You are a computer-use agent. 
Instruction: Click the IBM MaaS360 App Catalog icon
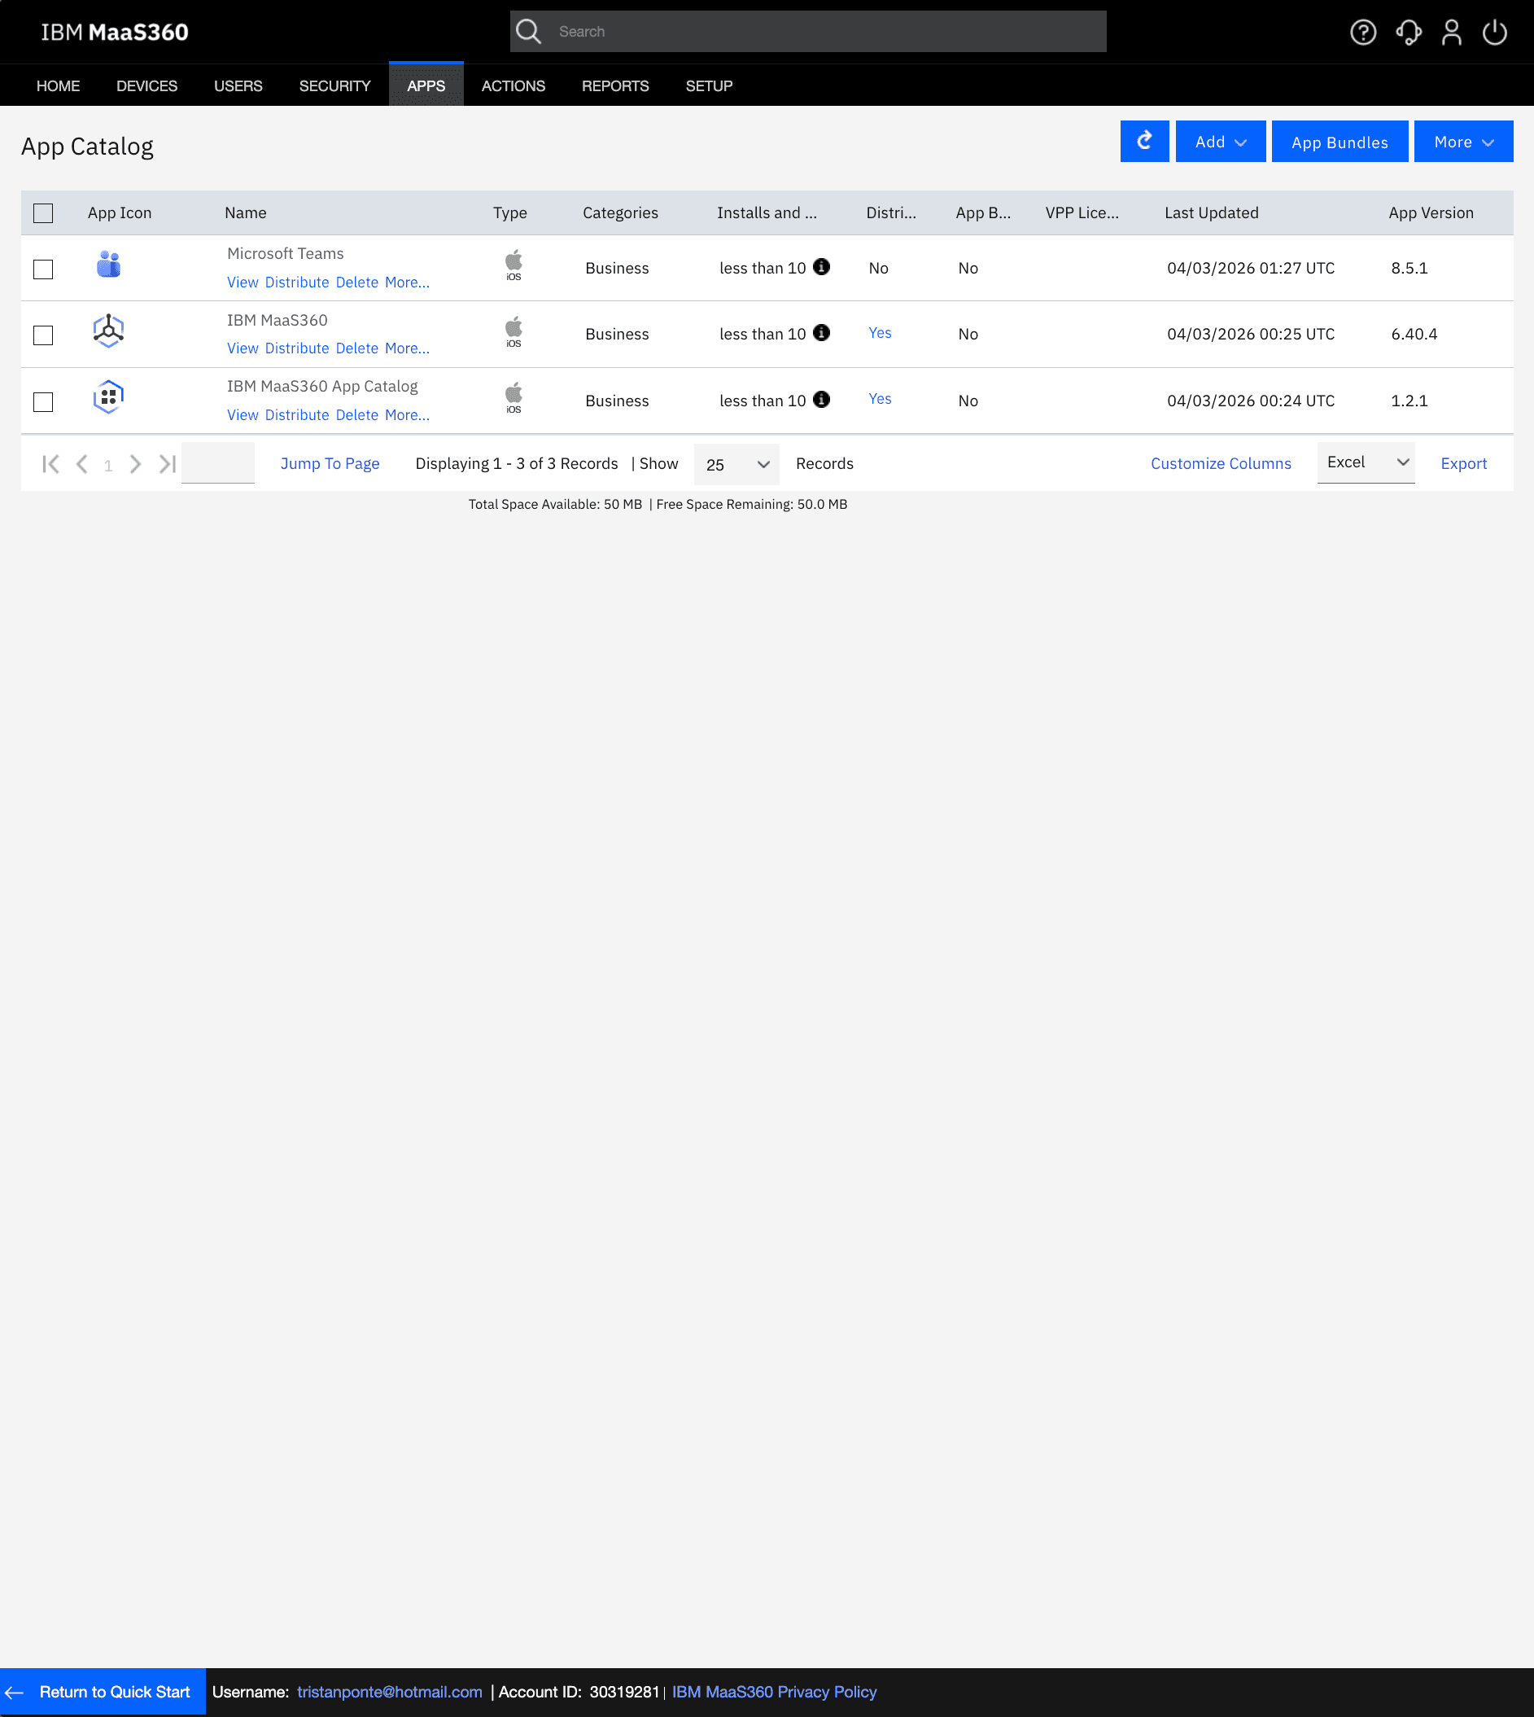(x=109, y=396)
